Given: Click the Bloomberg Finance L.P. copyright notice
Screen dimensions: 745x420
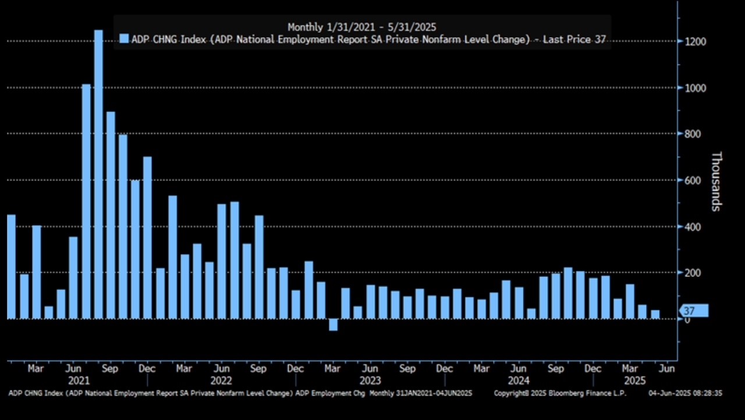Looking at the screenshot, I should (x=562, y=394).
